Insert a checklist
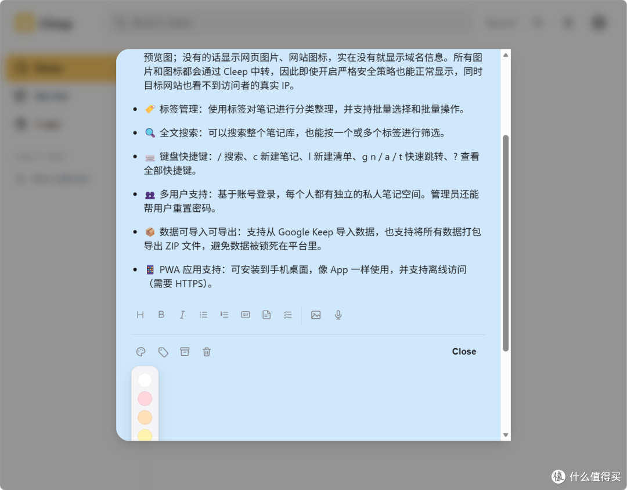The width and height of the screenshot is (627, 490). (287, 315)
